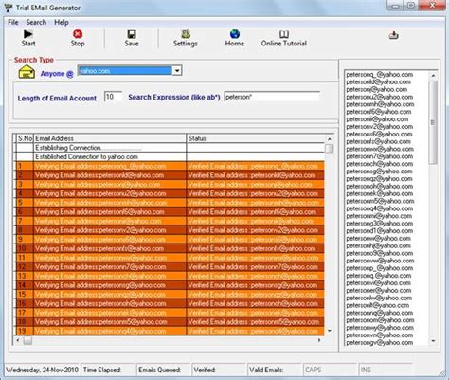
Task: Click Status cell for petersonm5@yahoo.com in row 18
Action: [256, 321]
